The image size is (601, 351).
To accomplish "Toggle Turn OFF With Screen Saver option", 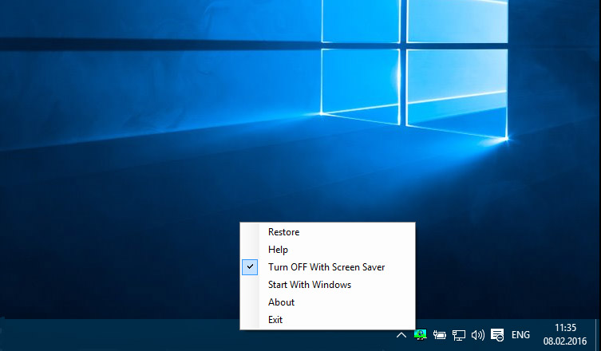I will (328, 267).
